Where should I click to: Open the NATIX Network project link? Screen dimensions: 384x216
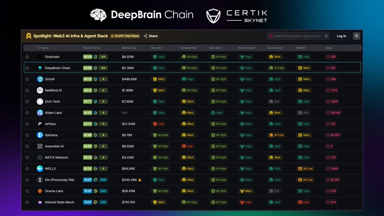(57, 157)
